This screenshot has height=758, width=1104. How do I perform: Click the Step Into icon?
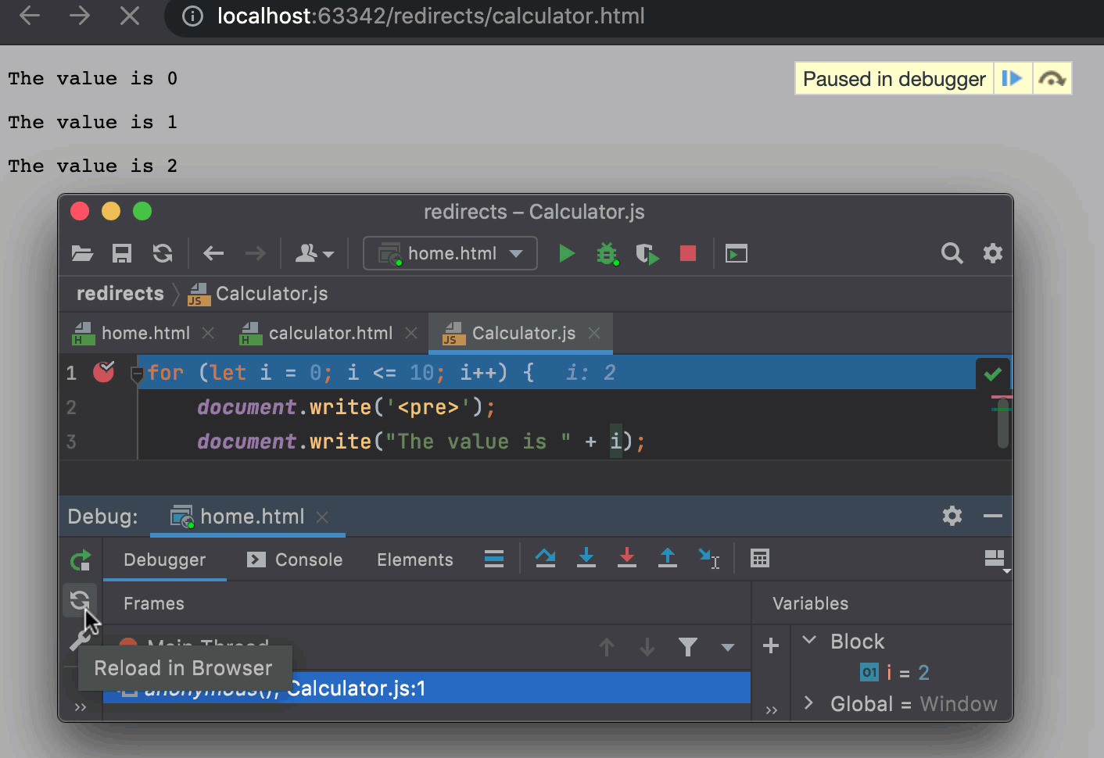pos(586,558)
